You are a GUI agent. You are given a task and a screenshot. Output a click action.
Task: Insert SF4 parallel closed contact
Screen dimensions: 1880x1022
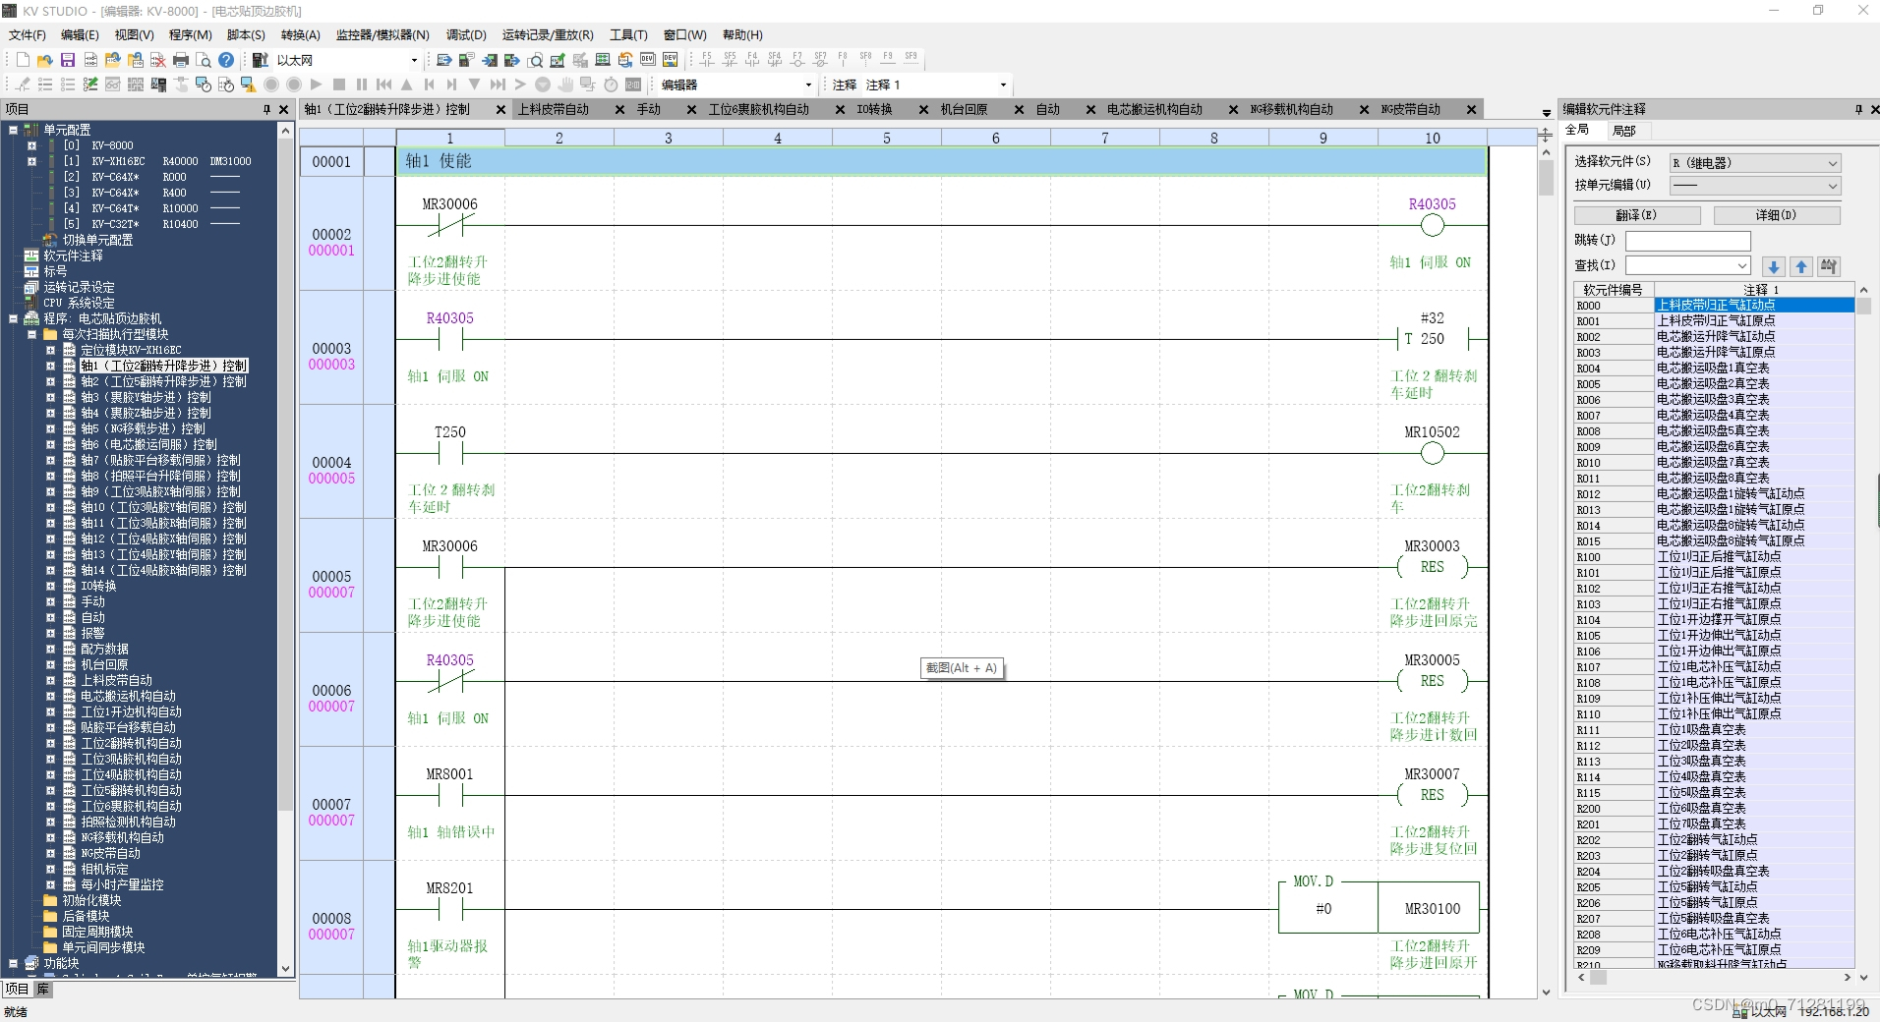775,59
